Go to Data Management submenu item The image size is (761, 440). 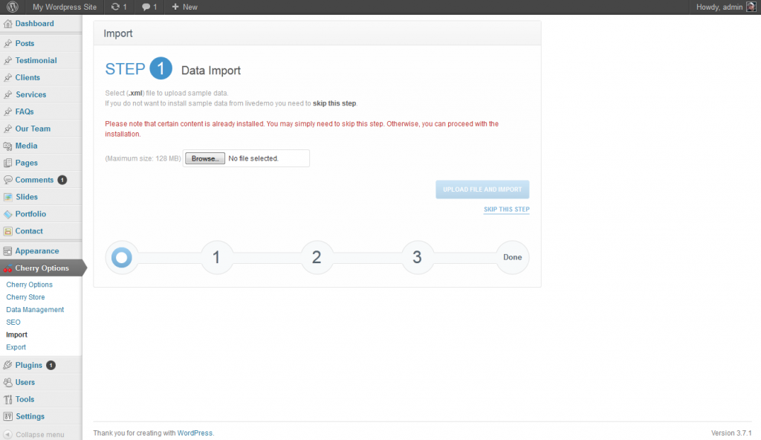(35, 309)
